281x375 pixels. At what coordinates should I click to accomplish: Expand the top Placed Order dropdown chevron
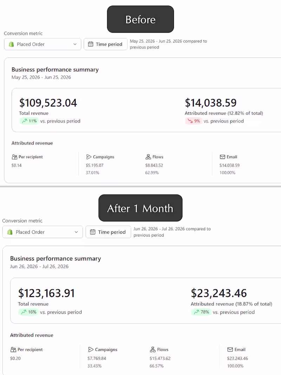click(x=75, y=44)
